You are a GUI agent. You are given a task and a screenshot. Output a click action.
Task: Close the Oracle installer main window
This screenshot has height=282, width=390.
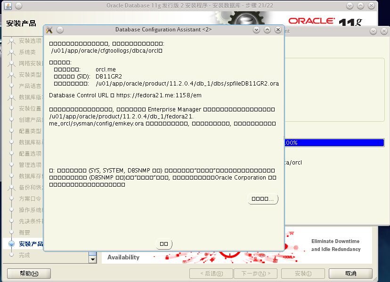click(371, 6)
